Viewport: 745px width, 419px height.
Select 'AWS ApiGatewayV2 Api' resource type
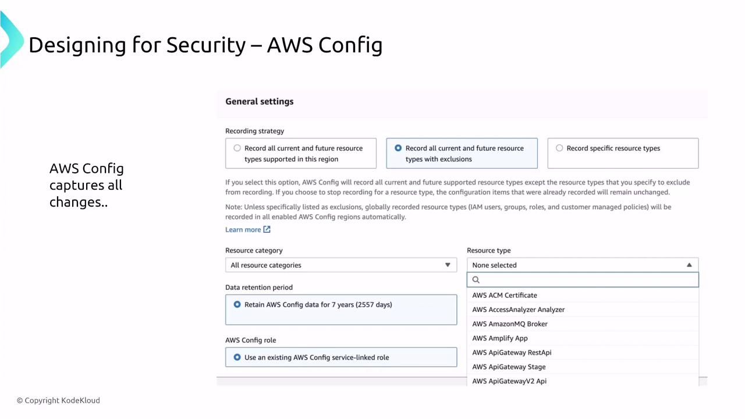pos(509,381)
